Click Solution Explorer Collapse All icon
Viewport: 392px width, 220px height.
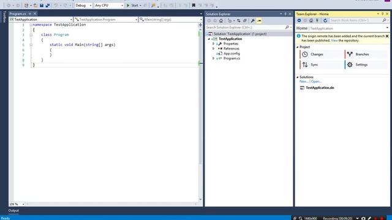[x=245, y=21]
